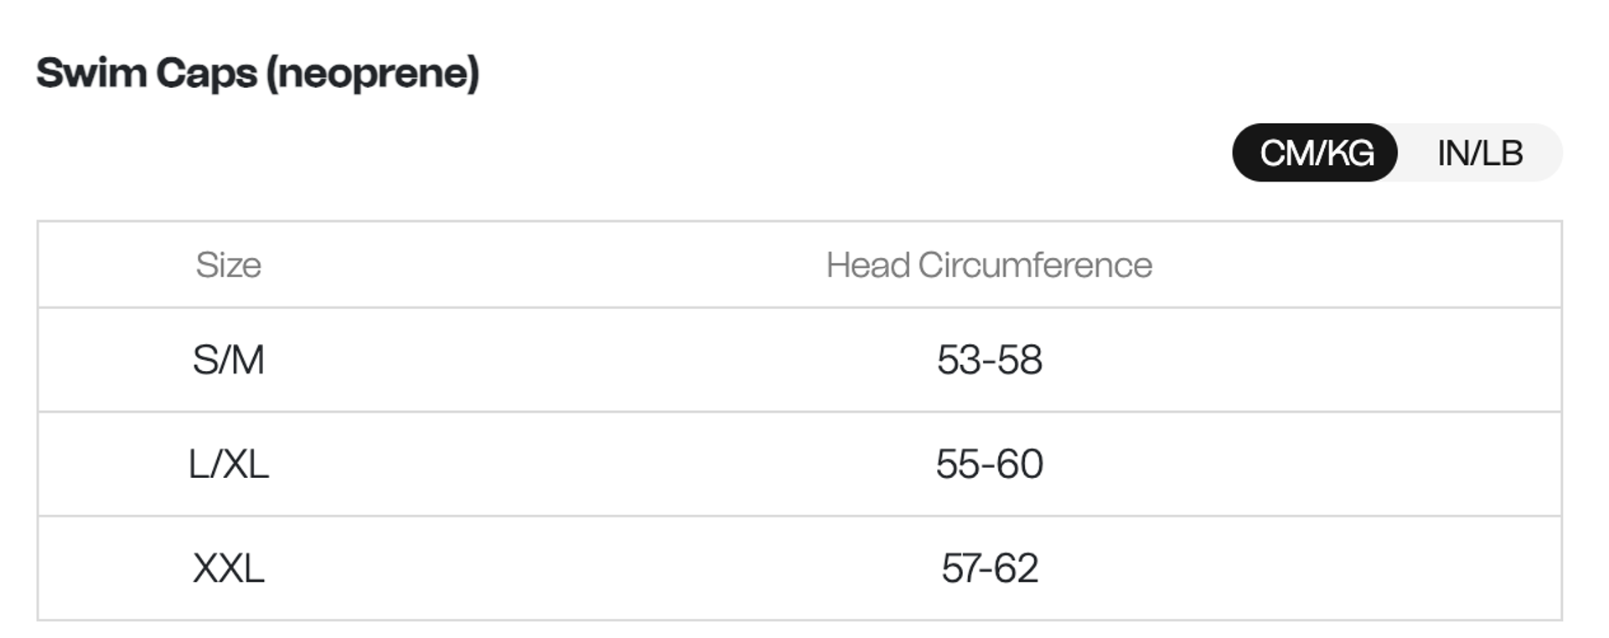Screen dimensions: 1609x638
Task: Click the number 53 in the S/M row
Action: coord(958,360)
